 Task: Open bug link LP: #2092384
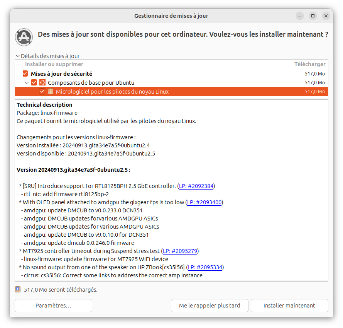[x=196, y=186]
